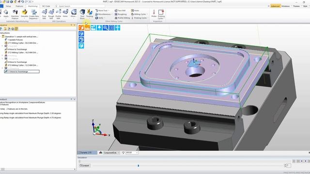
Task: Click the simulation step back button
Action: pyautogui.click(x=302, y=161)
